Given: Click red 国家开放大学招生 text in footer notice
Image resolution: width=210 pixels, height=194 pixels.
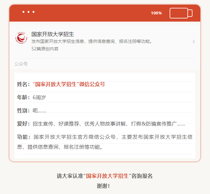Looking at the screenshot, I should (107, 176).
